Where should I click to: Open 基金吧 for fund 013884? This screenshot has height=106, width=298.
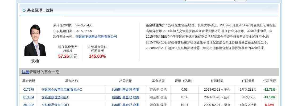[x=127, y=97]
